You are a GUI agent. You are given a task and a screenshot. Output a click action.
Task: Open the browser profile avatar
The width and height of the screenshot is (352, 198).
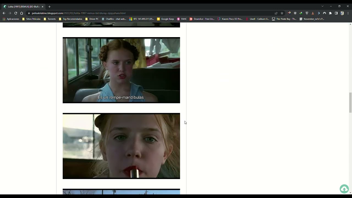(342, 13)
